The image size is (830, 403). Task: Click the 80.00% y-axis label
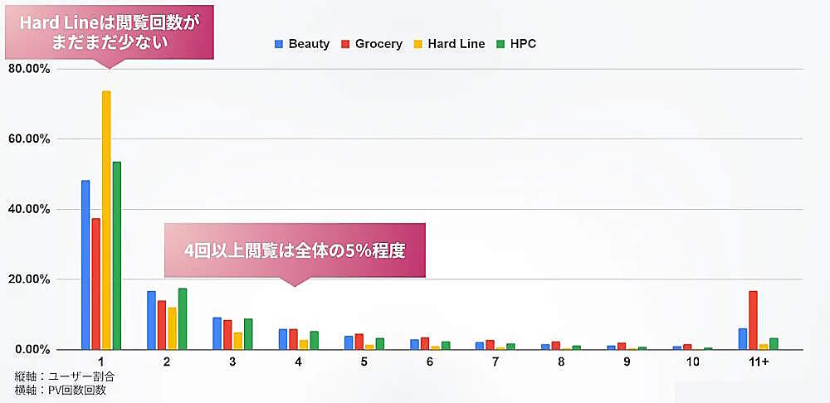[30, 69]
